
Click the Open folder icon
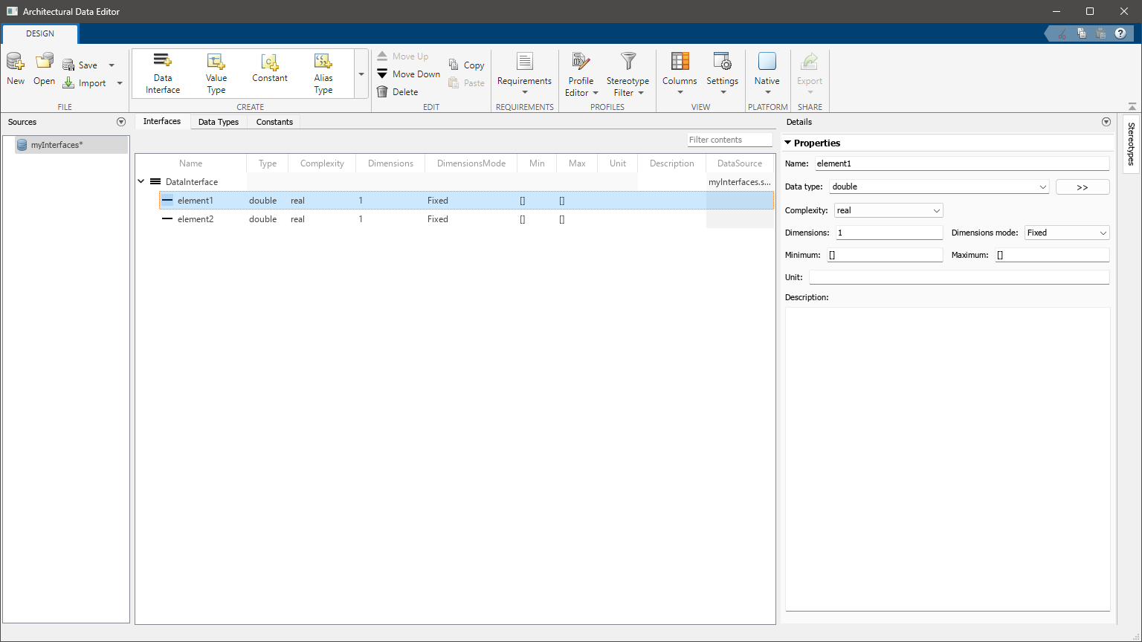pos(44,61)
